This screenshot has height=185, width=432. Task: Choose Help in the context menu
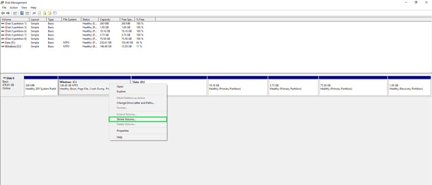[138, 137]
